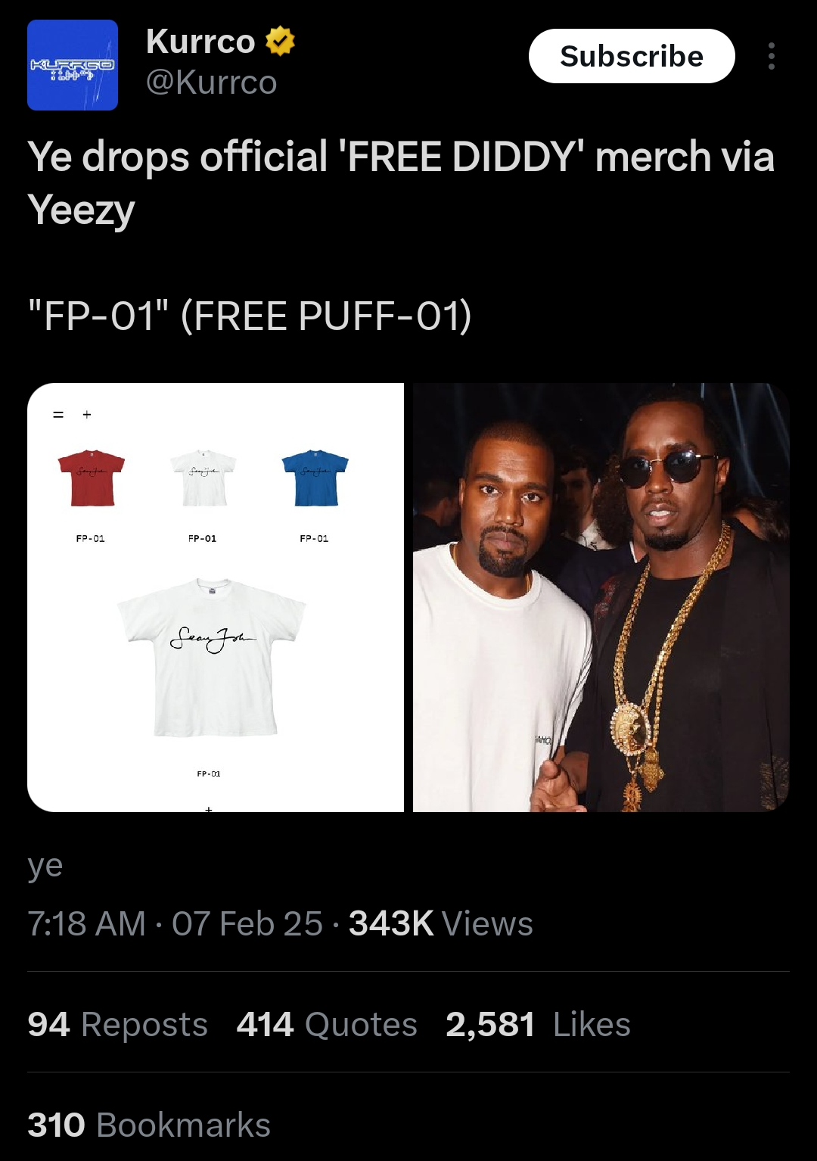View the 414 Quotes list

(327, 1024)
